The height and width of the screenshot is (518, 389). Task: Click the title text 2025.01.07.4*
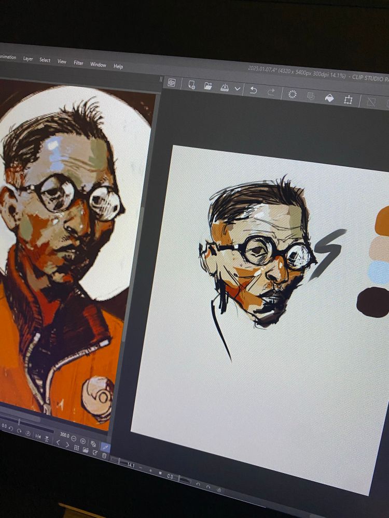pos(262,70)
